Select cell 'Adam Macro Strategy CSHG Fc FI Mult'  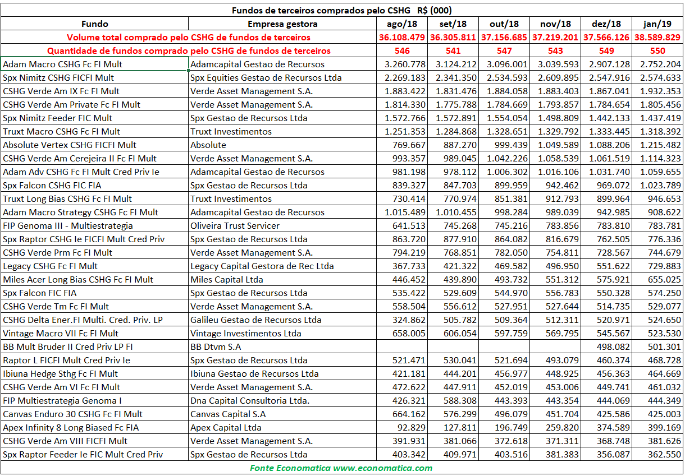coord(94,212)
